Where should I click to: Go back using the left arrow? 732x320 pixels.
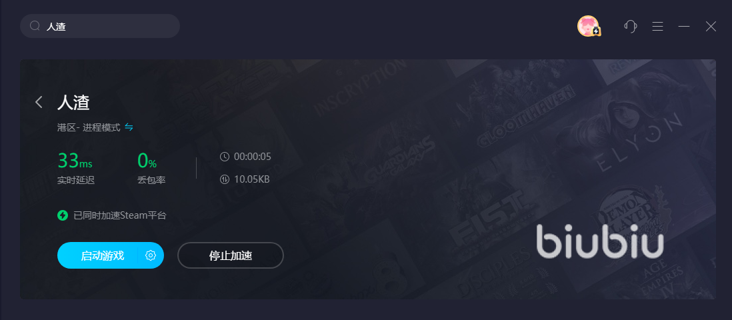[x=39, y=102]
